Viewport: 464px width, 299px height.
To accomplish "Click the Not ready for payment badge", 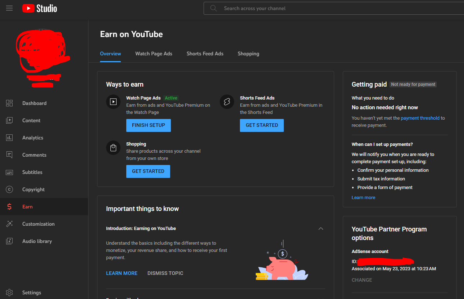I will (x=413, y=84).
